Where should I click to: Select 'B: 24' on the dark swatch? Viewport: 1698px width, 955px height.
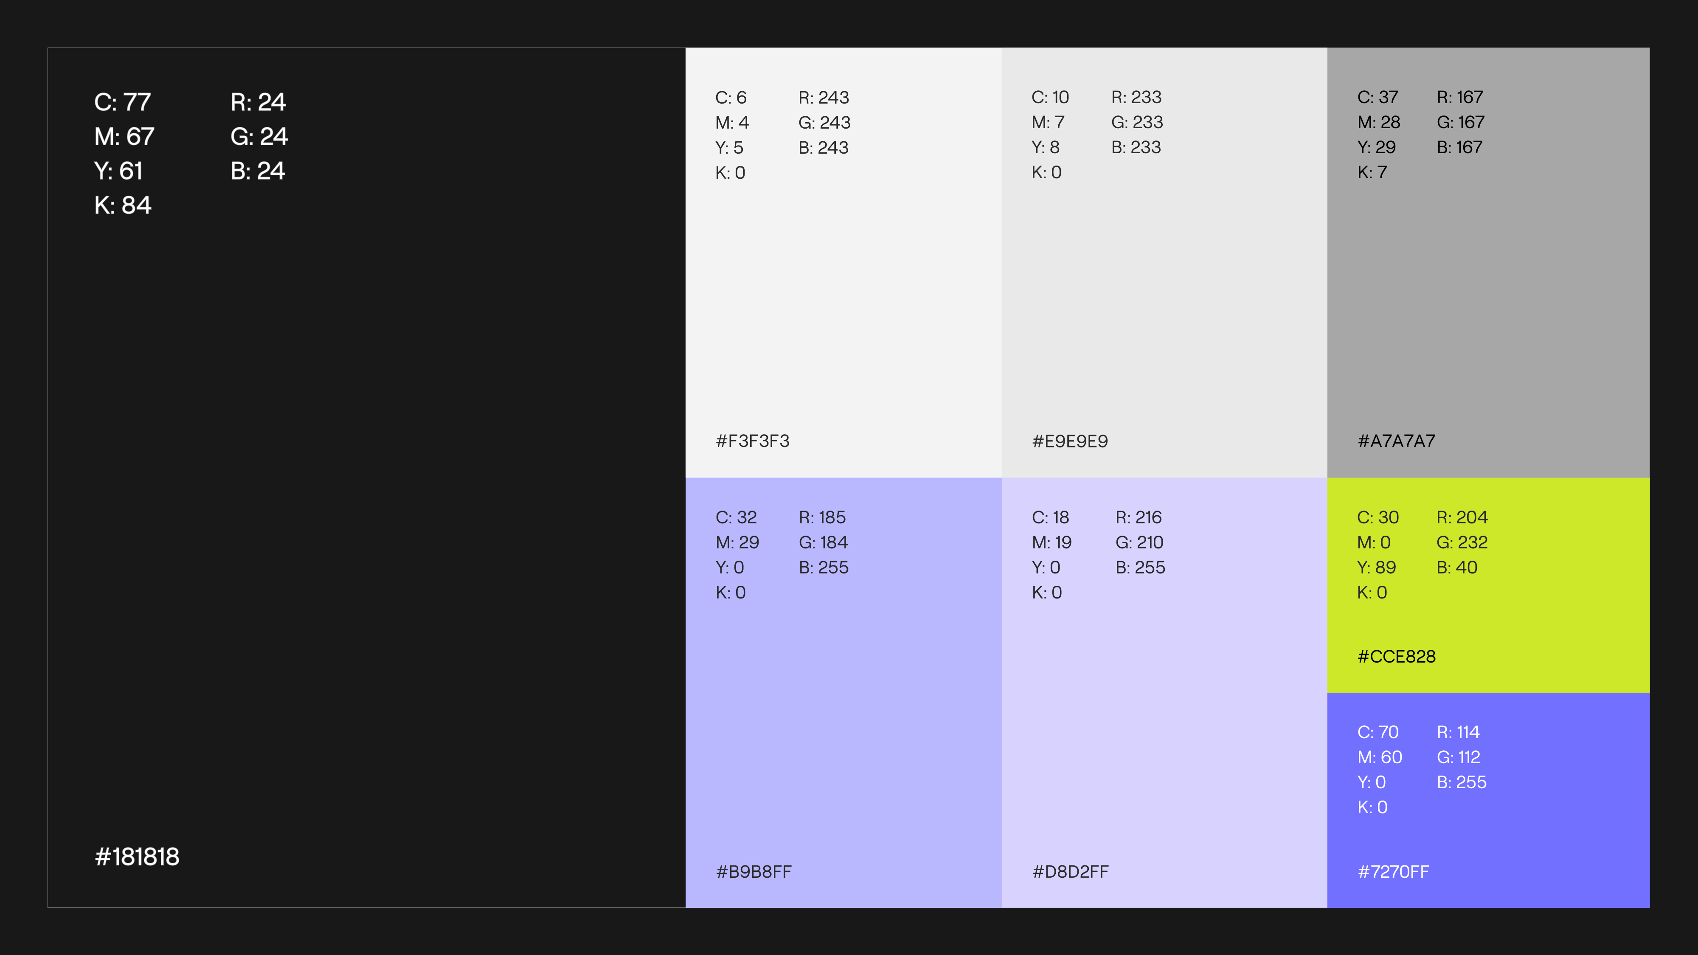click(258, 171)
